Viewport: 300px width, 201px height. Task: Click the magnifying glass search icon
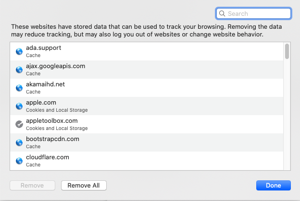(x=222, y=14)
